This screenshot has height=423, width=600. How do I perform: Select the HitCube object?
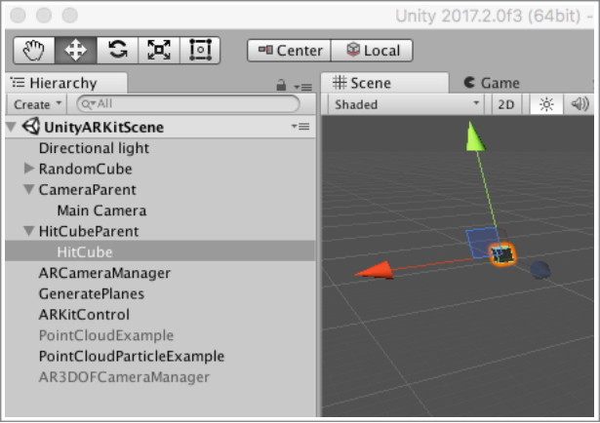coord(161,251)
